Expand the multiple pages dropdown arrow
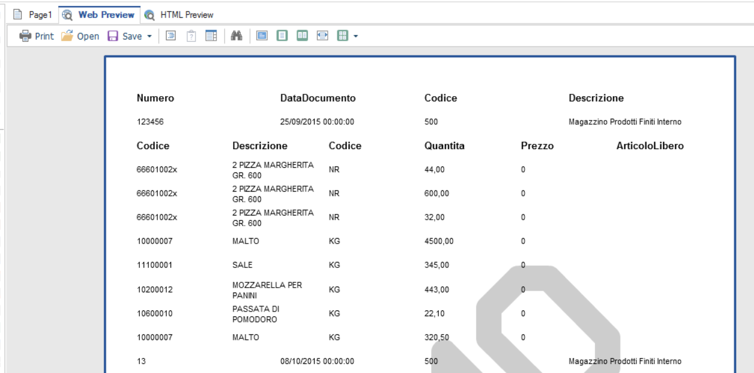Screen dimensions: 754x373 (x=355, y=36)
